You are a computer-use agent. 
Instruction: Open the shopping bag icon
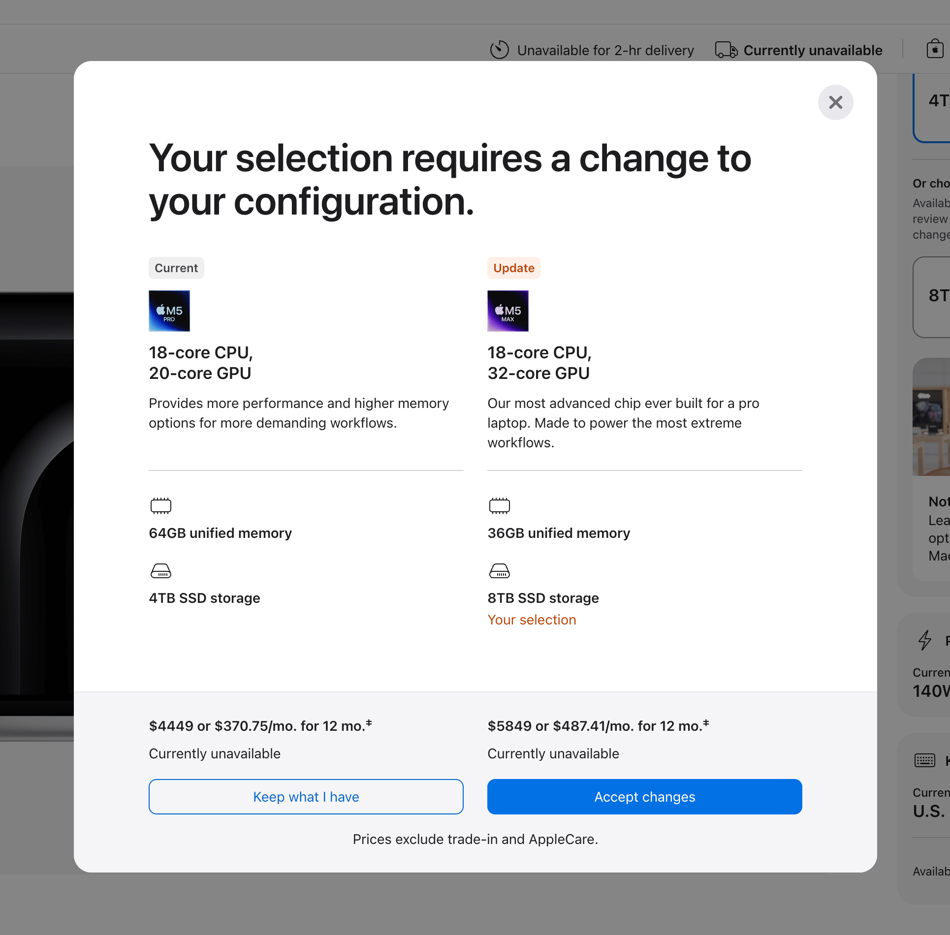pyautogui.click(x=934, y=49)
